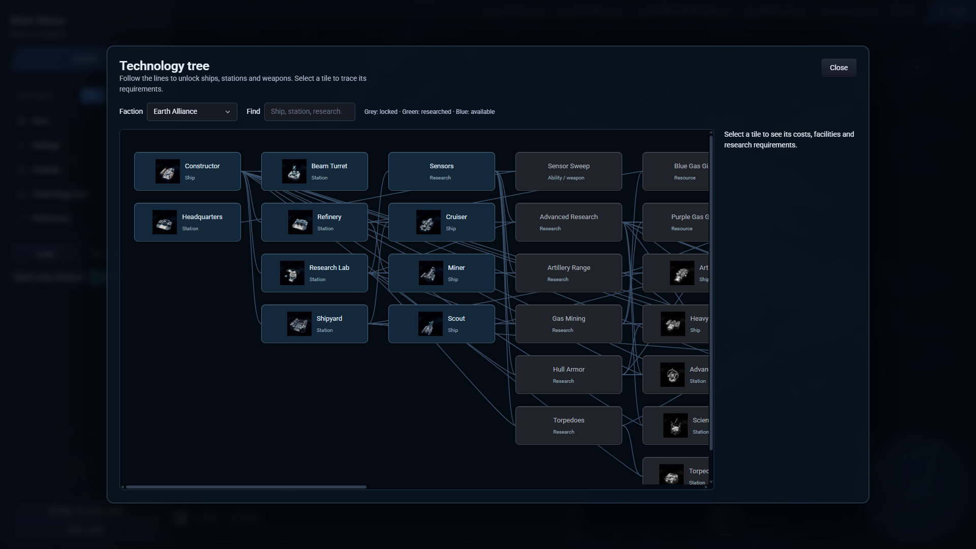
Task: Click the Miner ship icon
Action: pos(431,273)
